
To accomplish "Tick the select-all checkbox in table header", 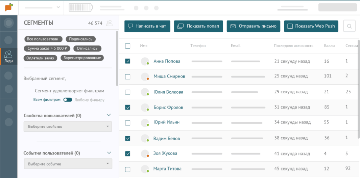I will coord(128,46).
